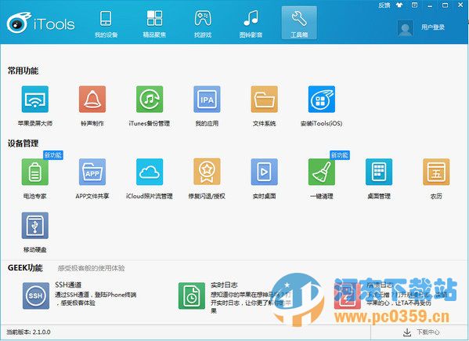
Task: Open the 文件系统 folder tool
Action: point(264,99)
